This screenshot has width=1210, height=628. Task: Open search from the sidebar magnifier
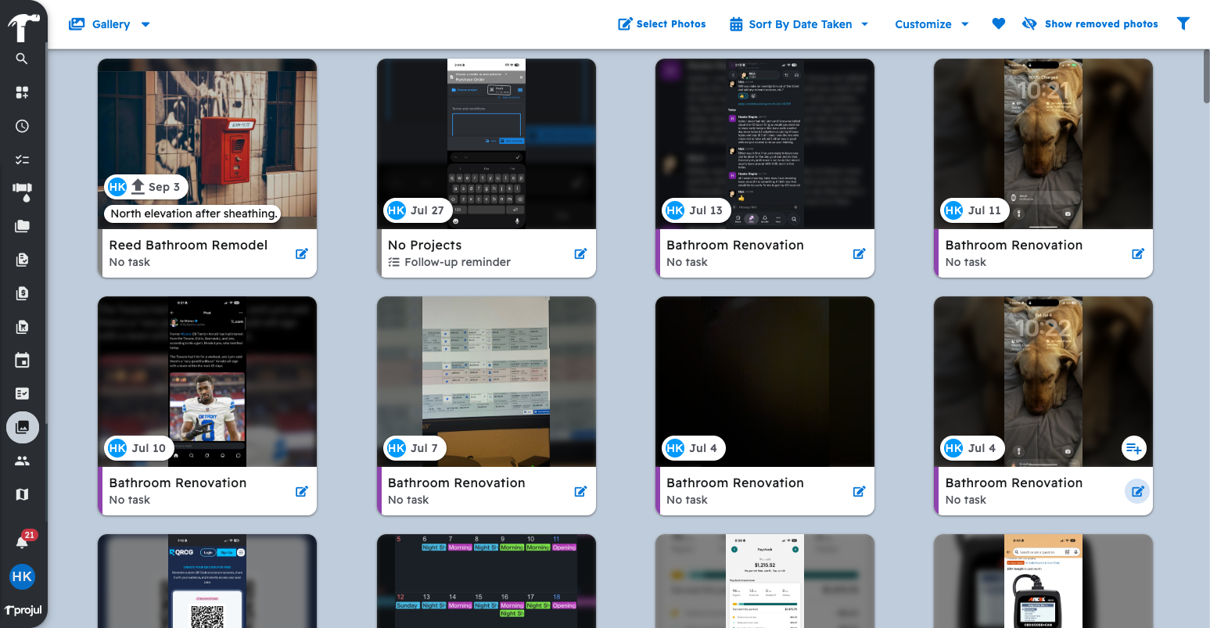[22, 59]
